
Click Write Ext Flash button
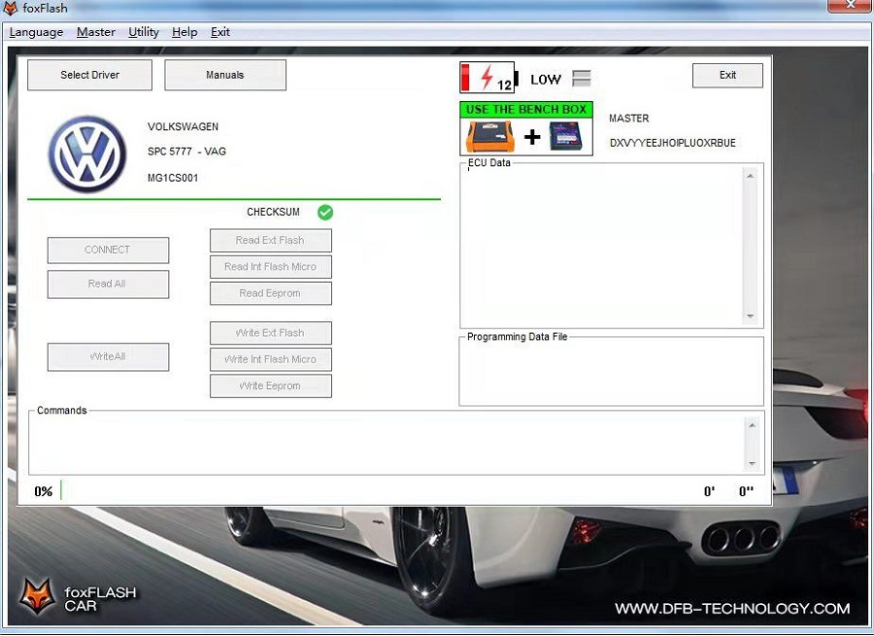271,333
